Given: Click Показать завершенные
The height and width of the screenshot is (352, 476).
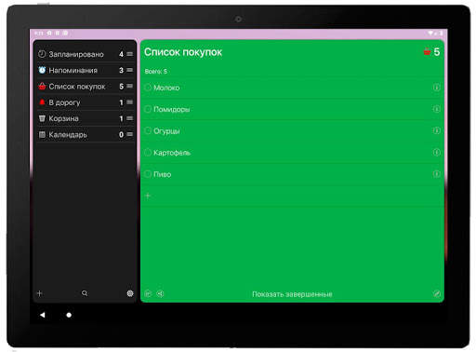Looking at the screenshot, I should point(292,294).
